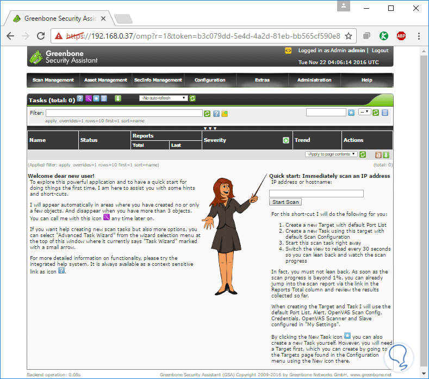429x379 pixels.
Task: Create new task via star icon in Tasks header
Action: (96, 98)
